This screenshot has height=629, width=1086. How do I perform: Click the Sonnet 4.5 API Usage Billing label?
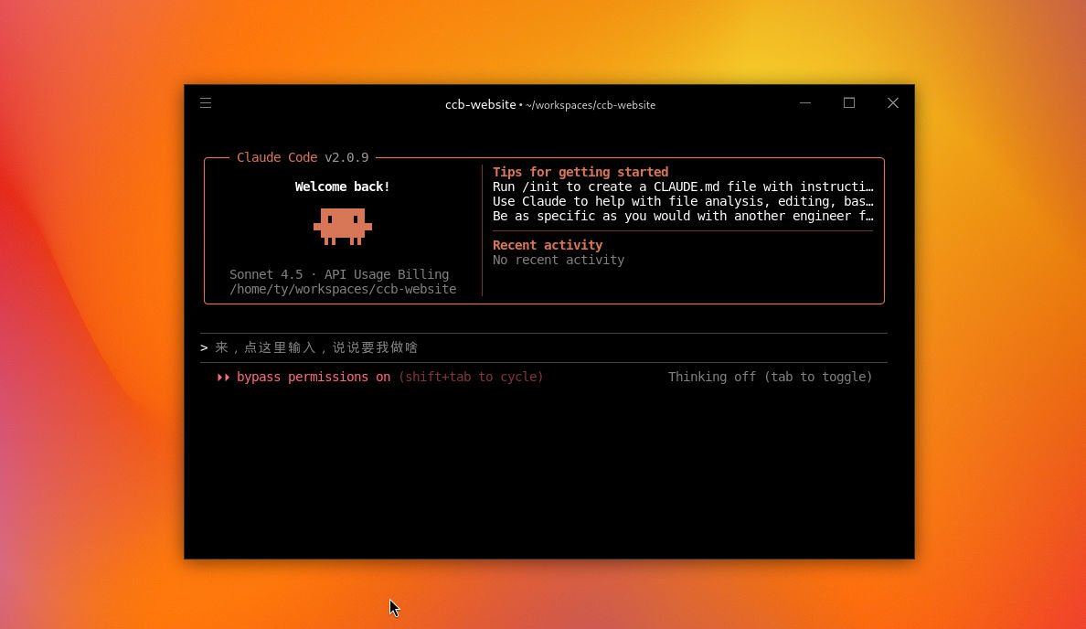pyautogui.click(x=337, y=274)
